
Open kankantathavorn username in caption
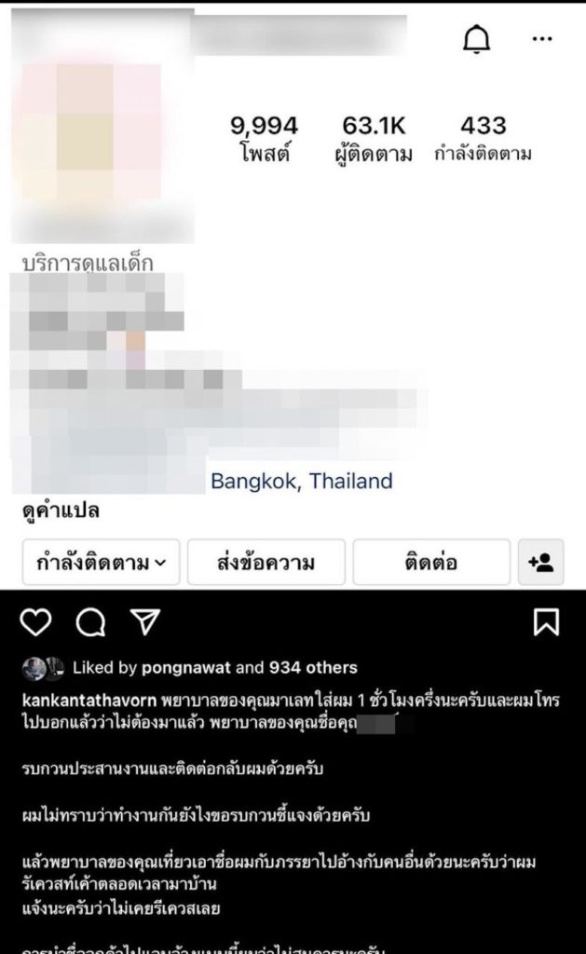coord(89,701)
